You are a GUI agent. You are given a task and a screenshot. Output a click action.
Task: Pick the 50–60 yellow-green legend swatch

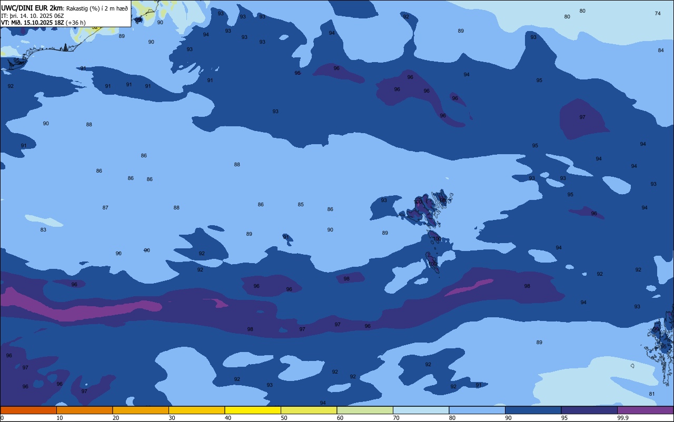coord(309,410)
